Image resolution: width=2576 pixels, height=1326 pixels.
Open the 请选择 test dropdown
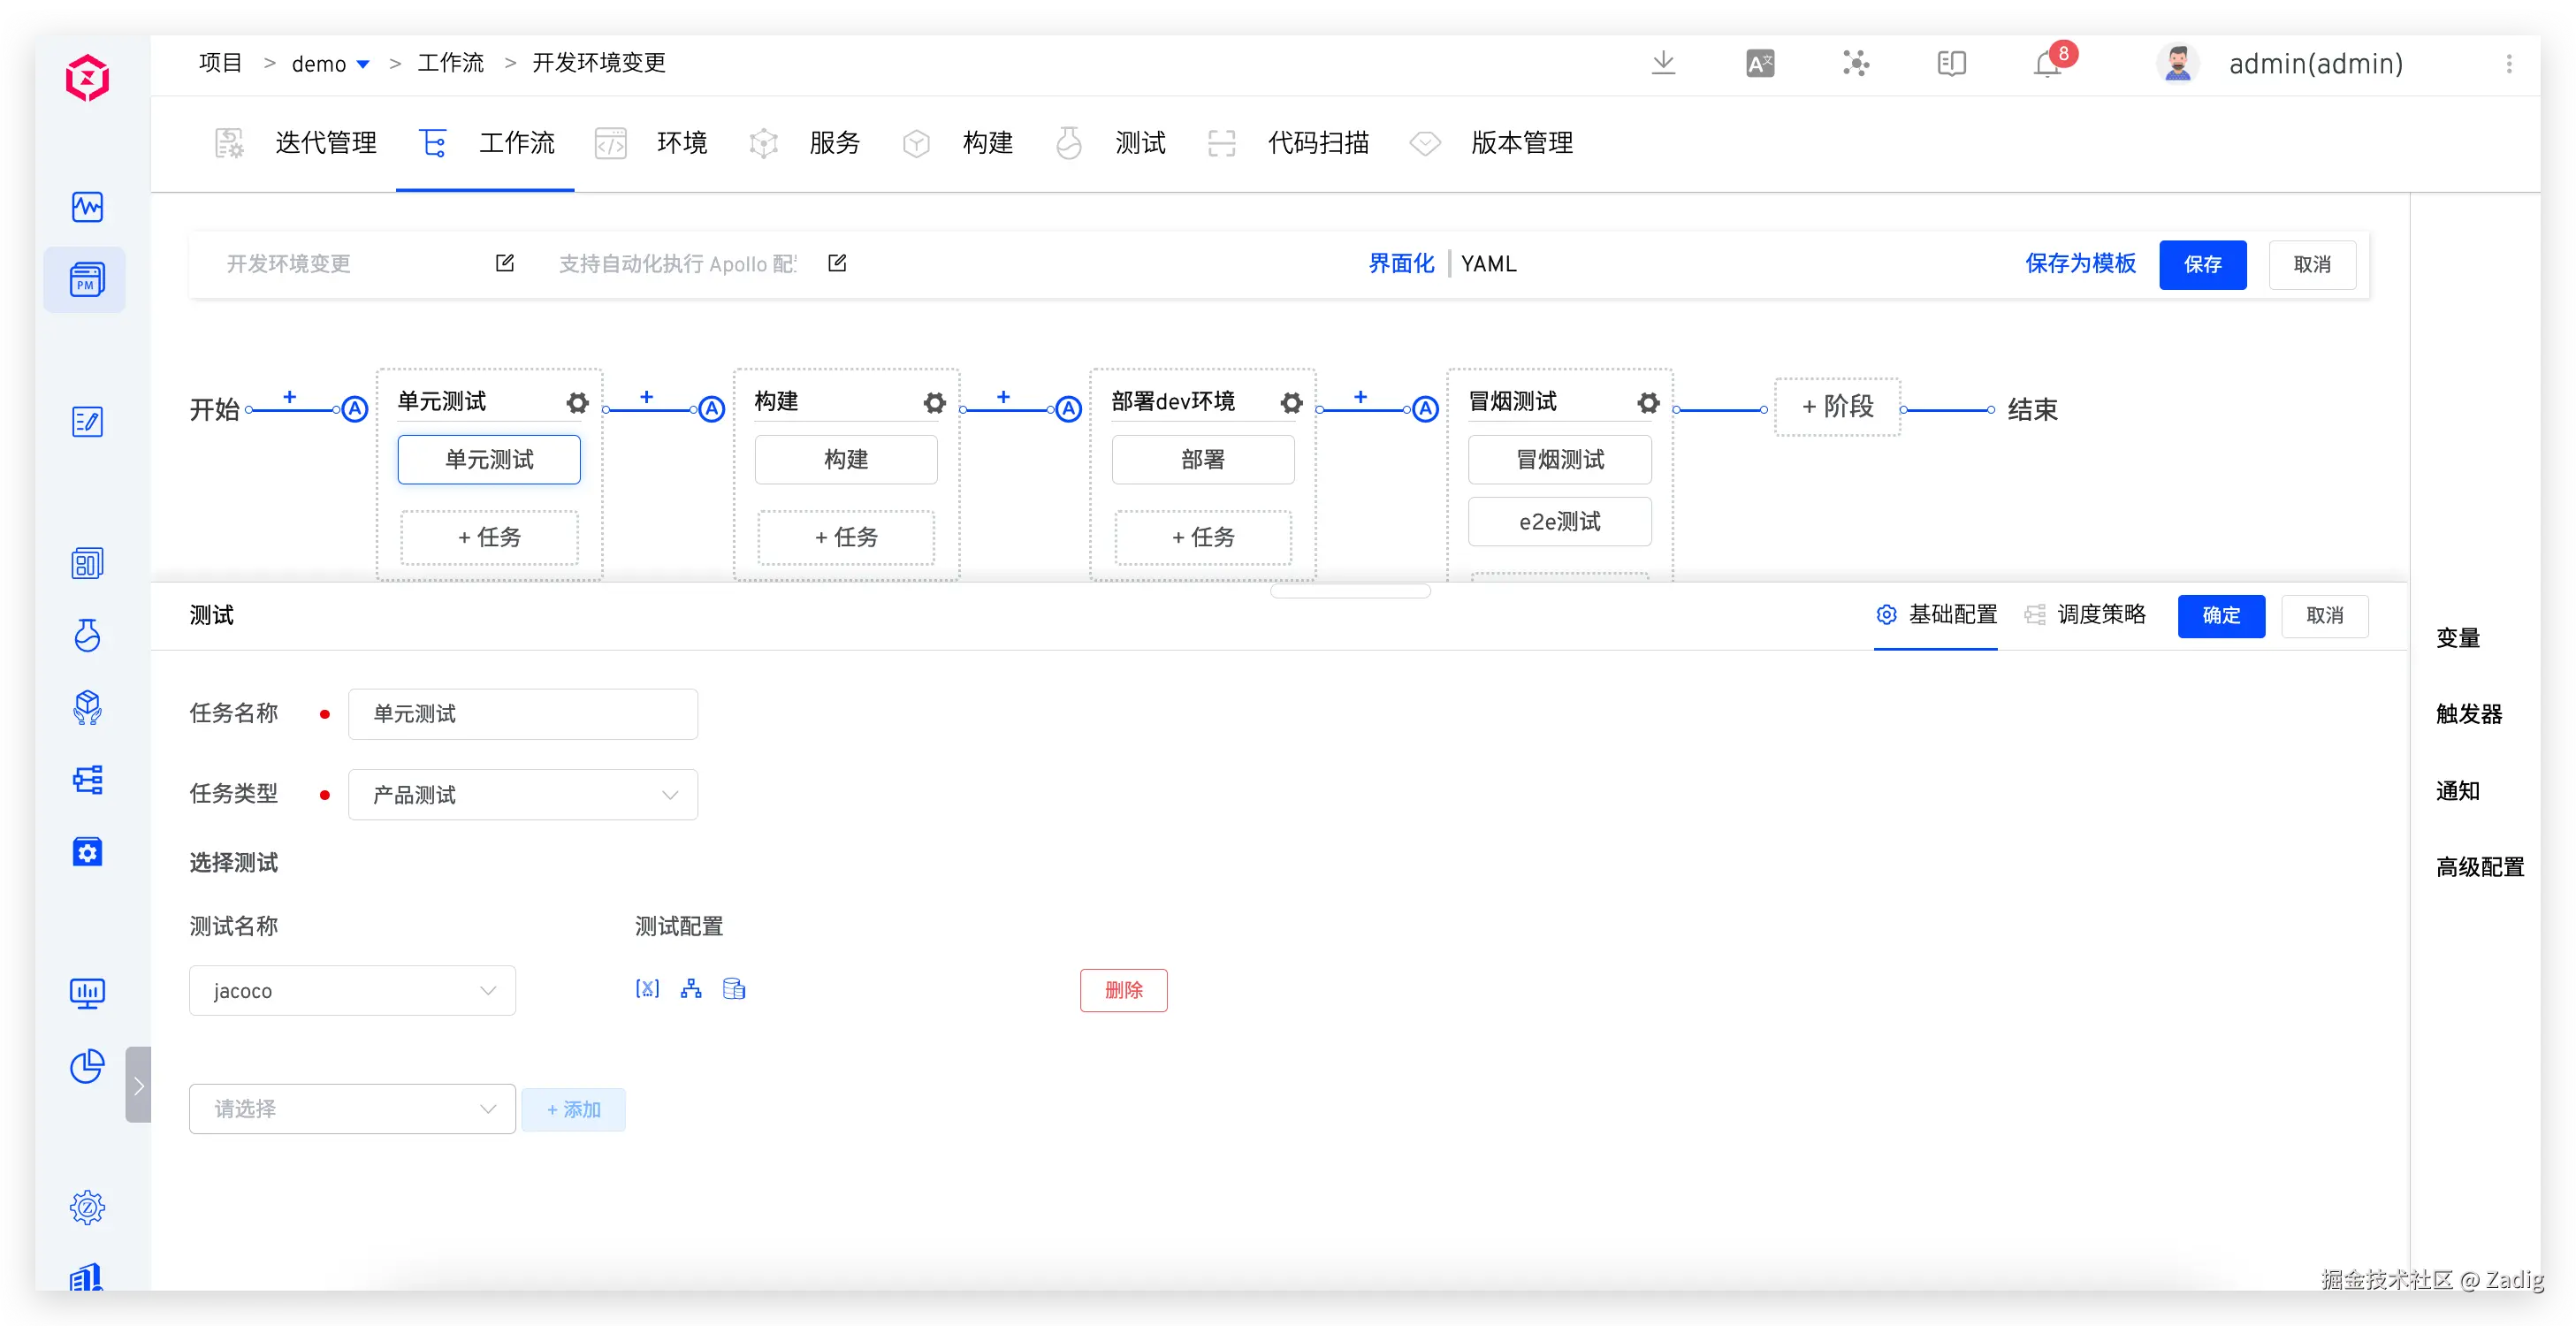(352, 1109)
